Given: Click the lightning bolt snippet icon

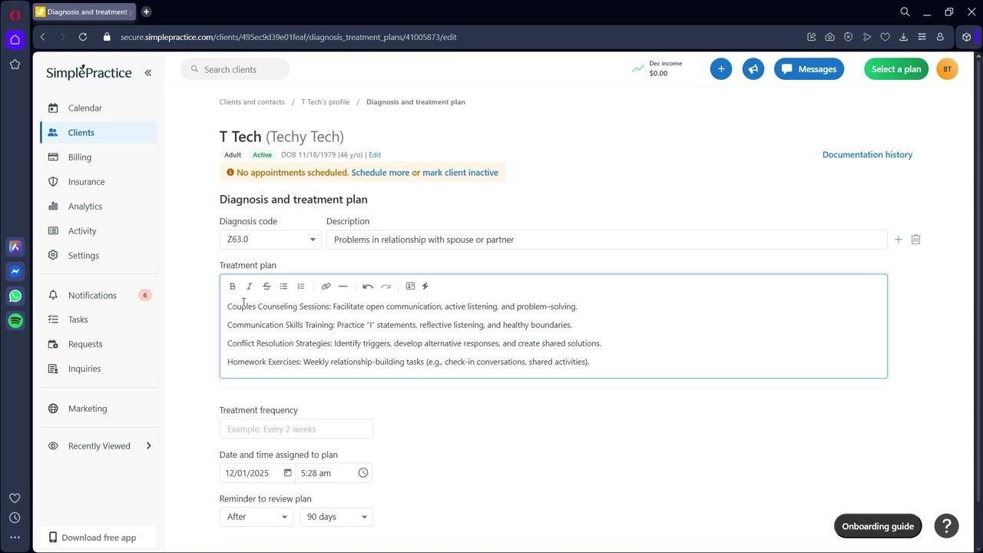Looking at the screenshot, I should click(x=425, y=286).
